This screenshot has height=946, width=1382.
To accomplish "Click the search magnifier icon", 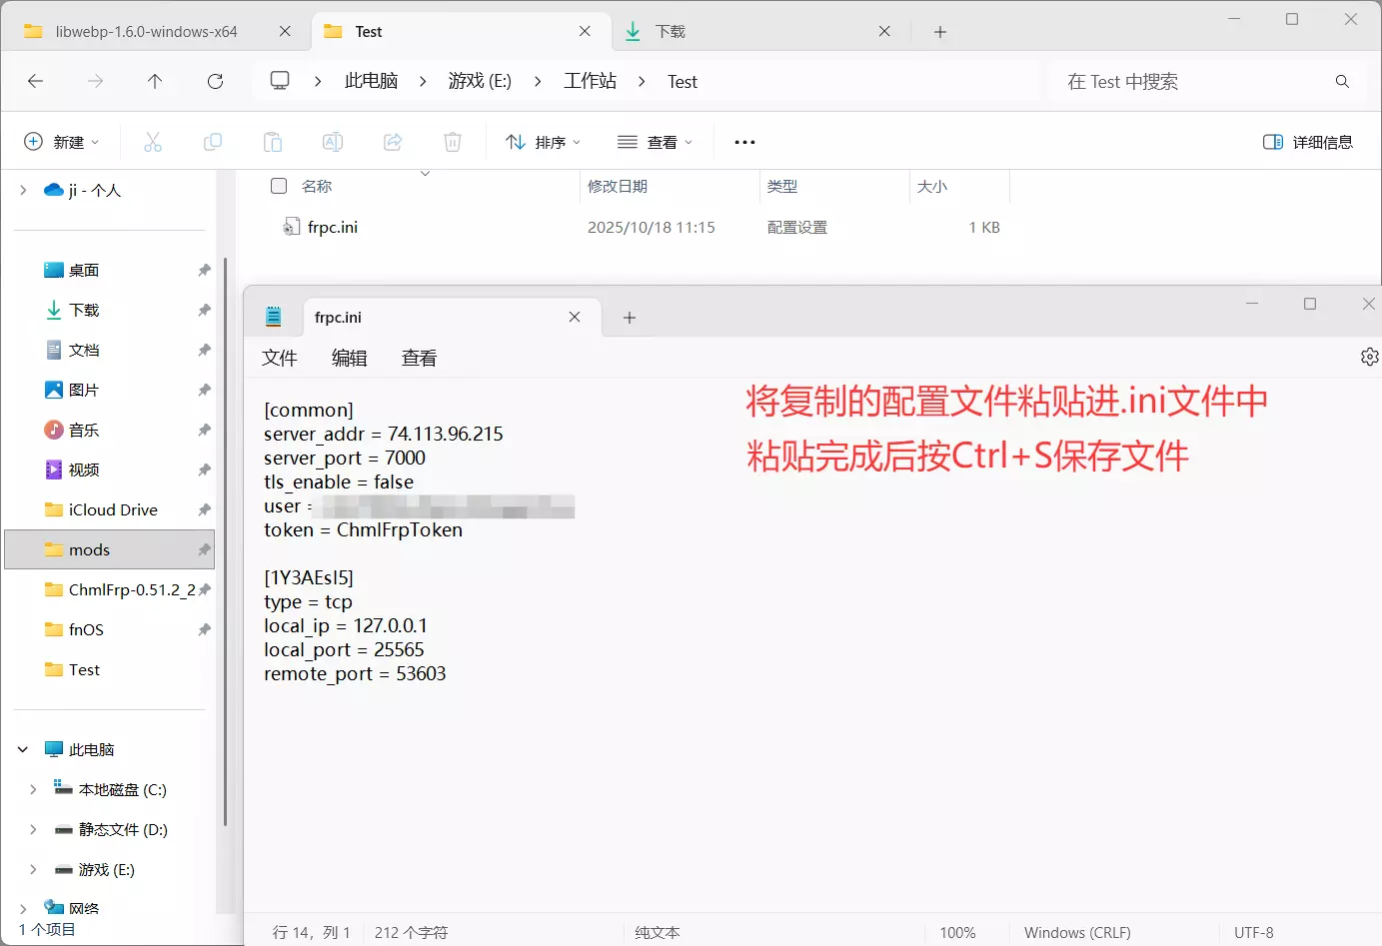I will click(x=1342, y=82).
